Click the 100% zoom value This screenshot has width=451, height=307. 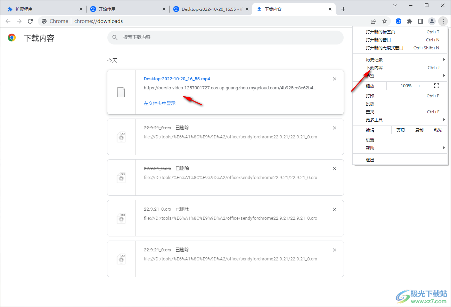coord(406,86)
